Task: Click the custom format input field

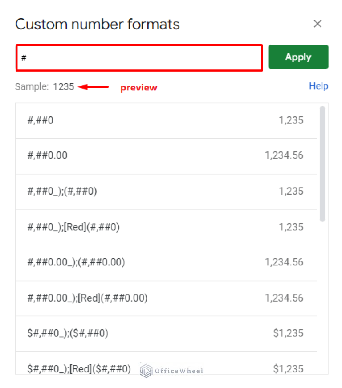Action: point(134,57)
